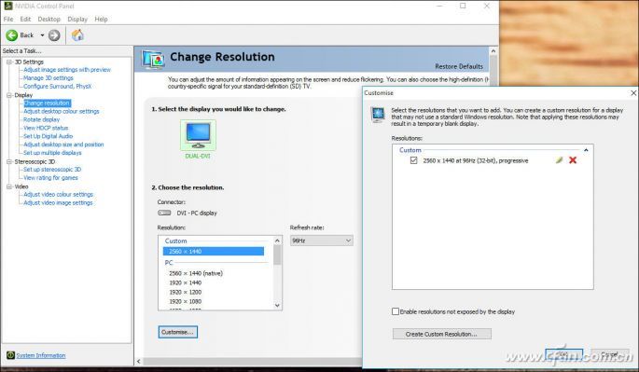Viewport: 639px width, 372px height.
Task: Click the Forward arrow icon in toolbar
Action: click(54, 35)
